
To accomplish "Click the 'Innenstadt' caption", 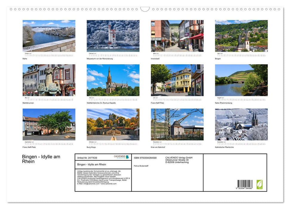I will (x=155, y=59).
